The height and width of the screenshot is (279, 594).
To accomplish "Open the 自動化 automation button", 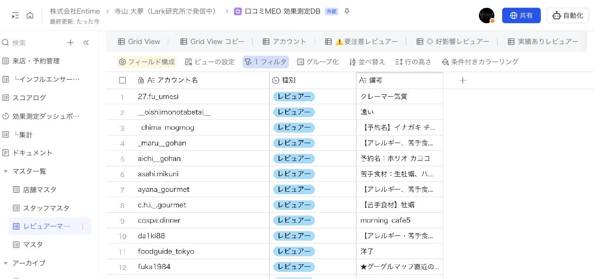I will point(567,16).
